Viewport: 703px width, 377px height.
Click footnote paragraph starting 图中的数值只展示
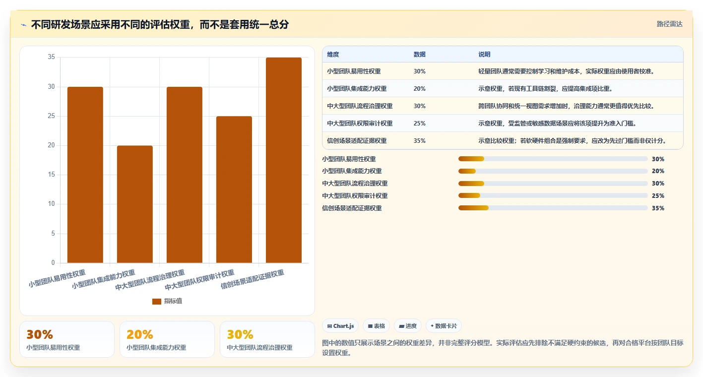tap(503, 348)
